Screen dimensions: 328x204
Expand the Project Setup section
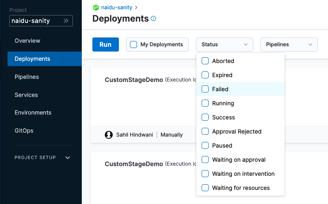pyautogui.click(x=68, y=157)
